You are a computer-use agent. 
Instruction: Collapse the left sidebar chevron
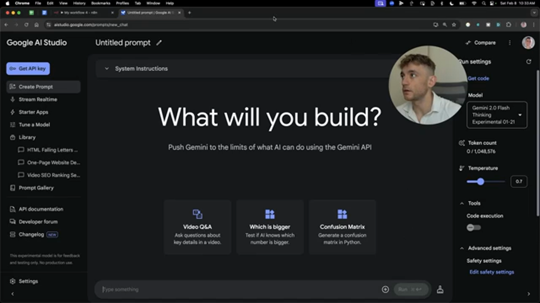(12, 294)
